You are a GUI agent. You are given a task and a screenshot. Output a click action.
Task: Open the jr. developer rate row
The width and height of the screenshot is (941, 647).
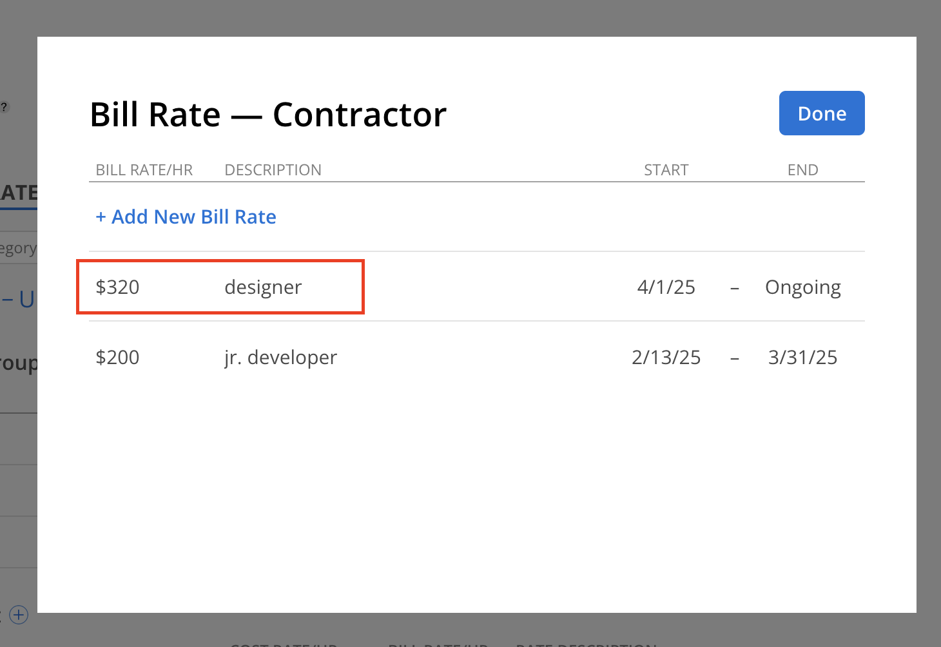click(x=477, y=357)
